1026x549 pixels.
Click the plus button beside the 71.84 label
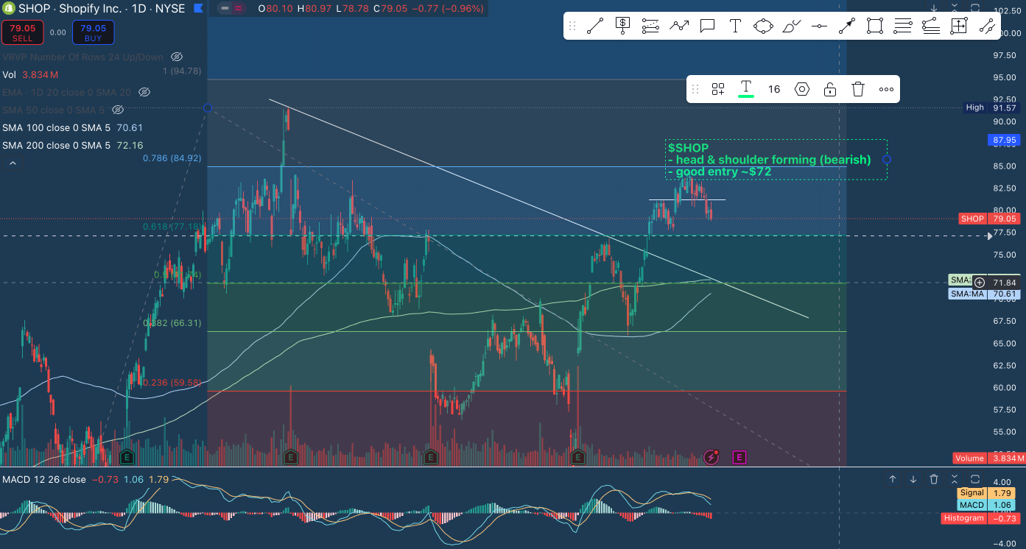pyautogui.click(x=980, y=282)
